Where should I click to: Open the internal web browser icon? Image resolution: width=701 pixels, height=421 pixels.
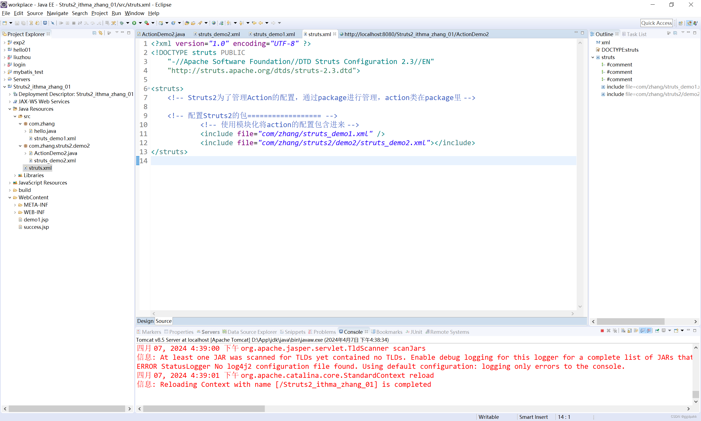point(214,23)
